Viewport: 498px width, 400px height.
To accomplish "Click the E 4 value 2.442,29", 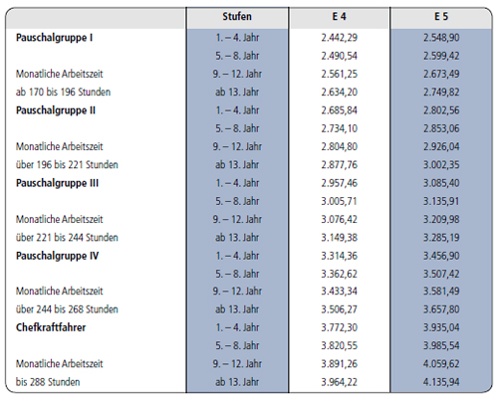I will (339, 38).
